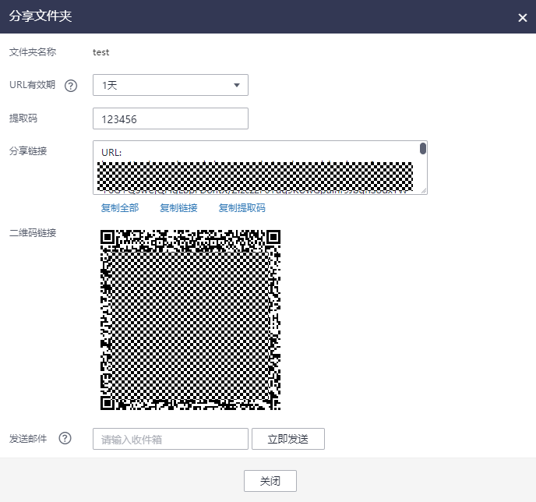
Task: Click the 分享文件夹 dialog title
Action: pyautogui.click(x=41, y=16)
